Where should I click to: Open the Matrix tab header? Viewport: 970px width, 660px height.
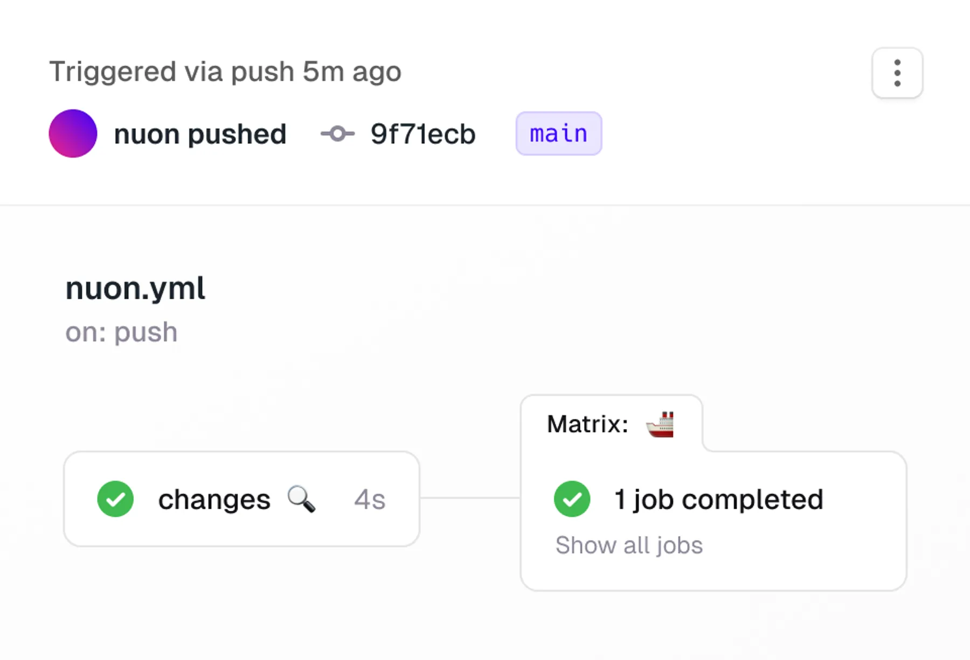click(x=611, y=424)
